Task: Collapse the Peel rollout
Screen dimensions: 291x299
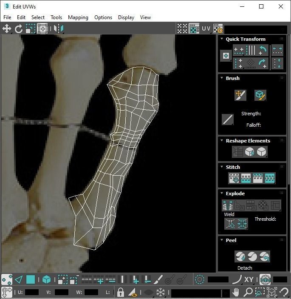Action: point(222,240)
